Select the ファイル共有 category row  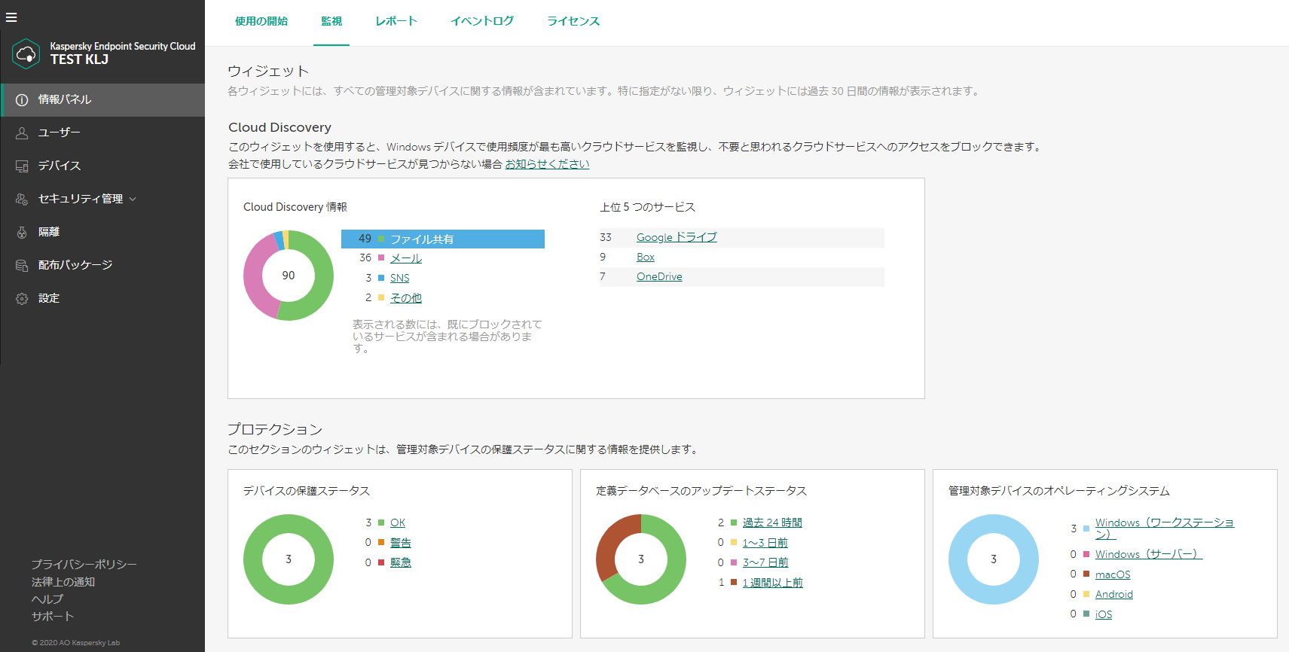[443, 239]
